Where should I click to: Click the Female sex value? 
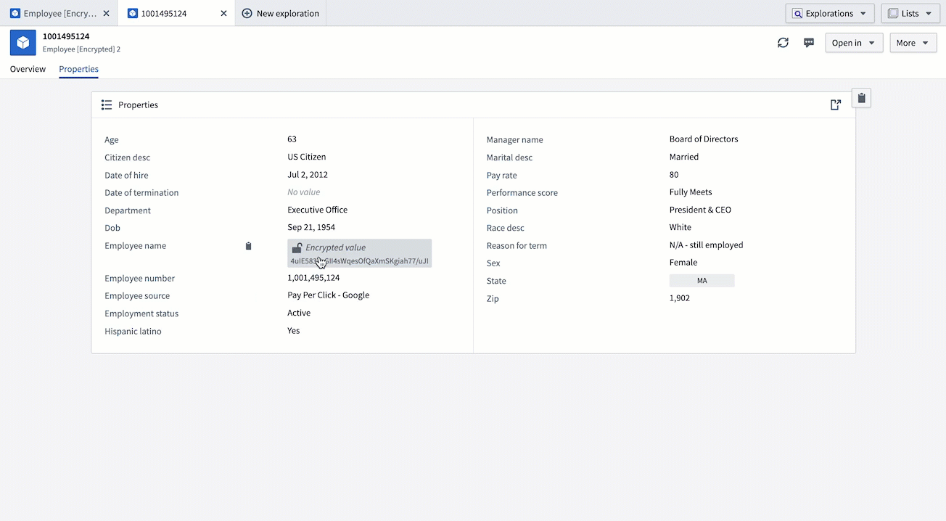(683, 263)
